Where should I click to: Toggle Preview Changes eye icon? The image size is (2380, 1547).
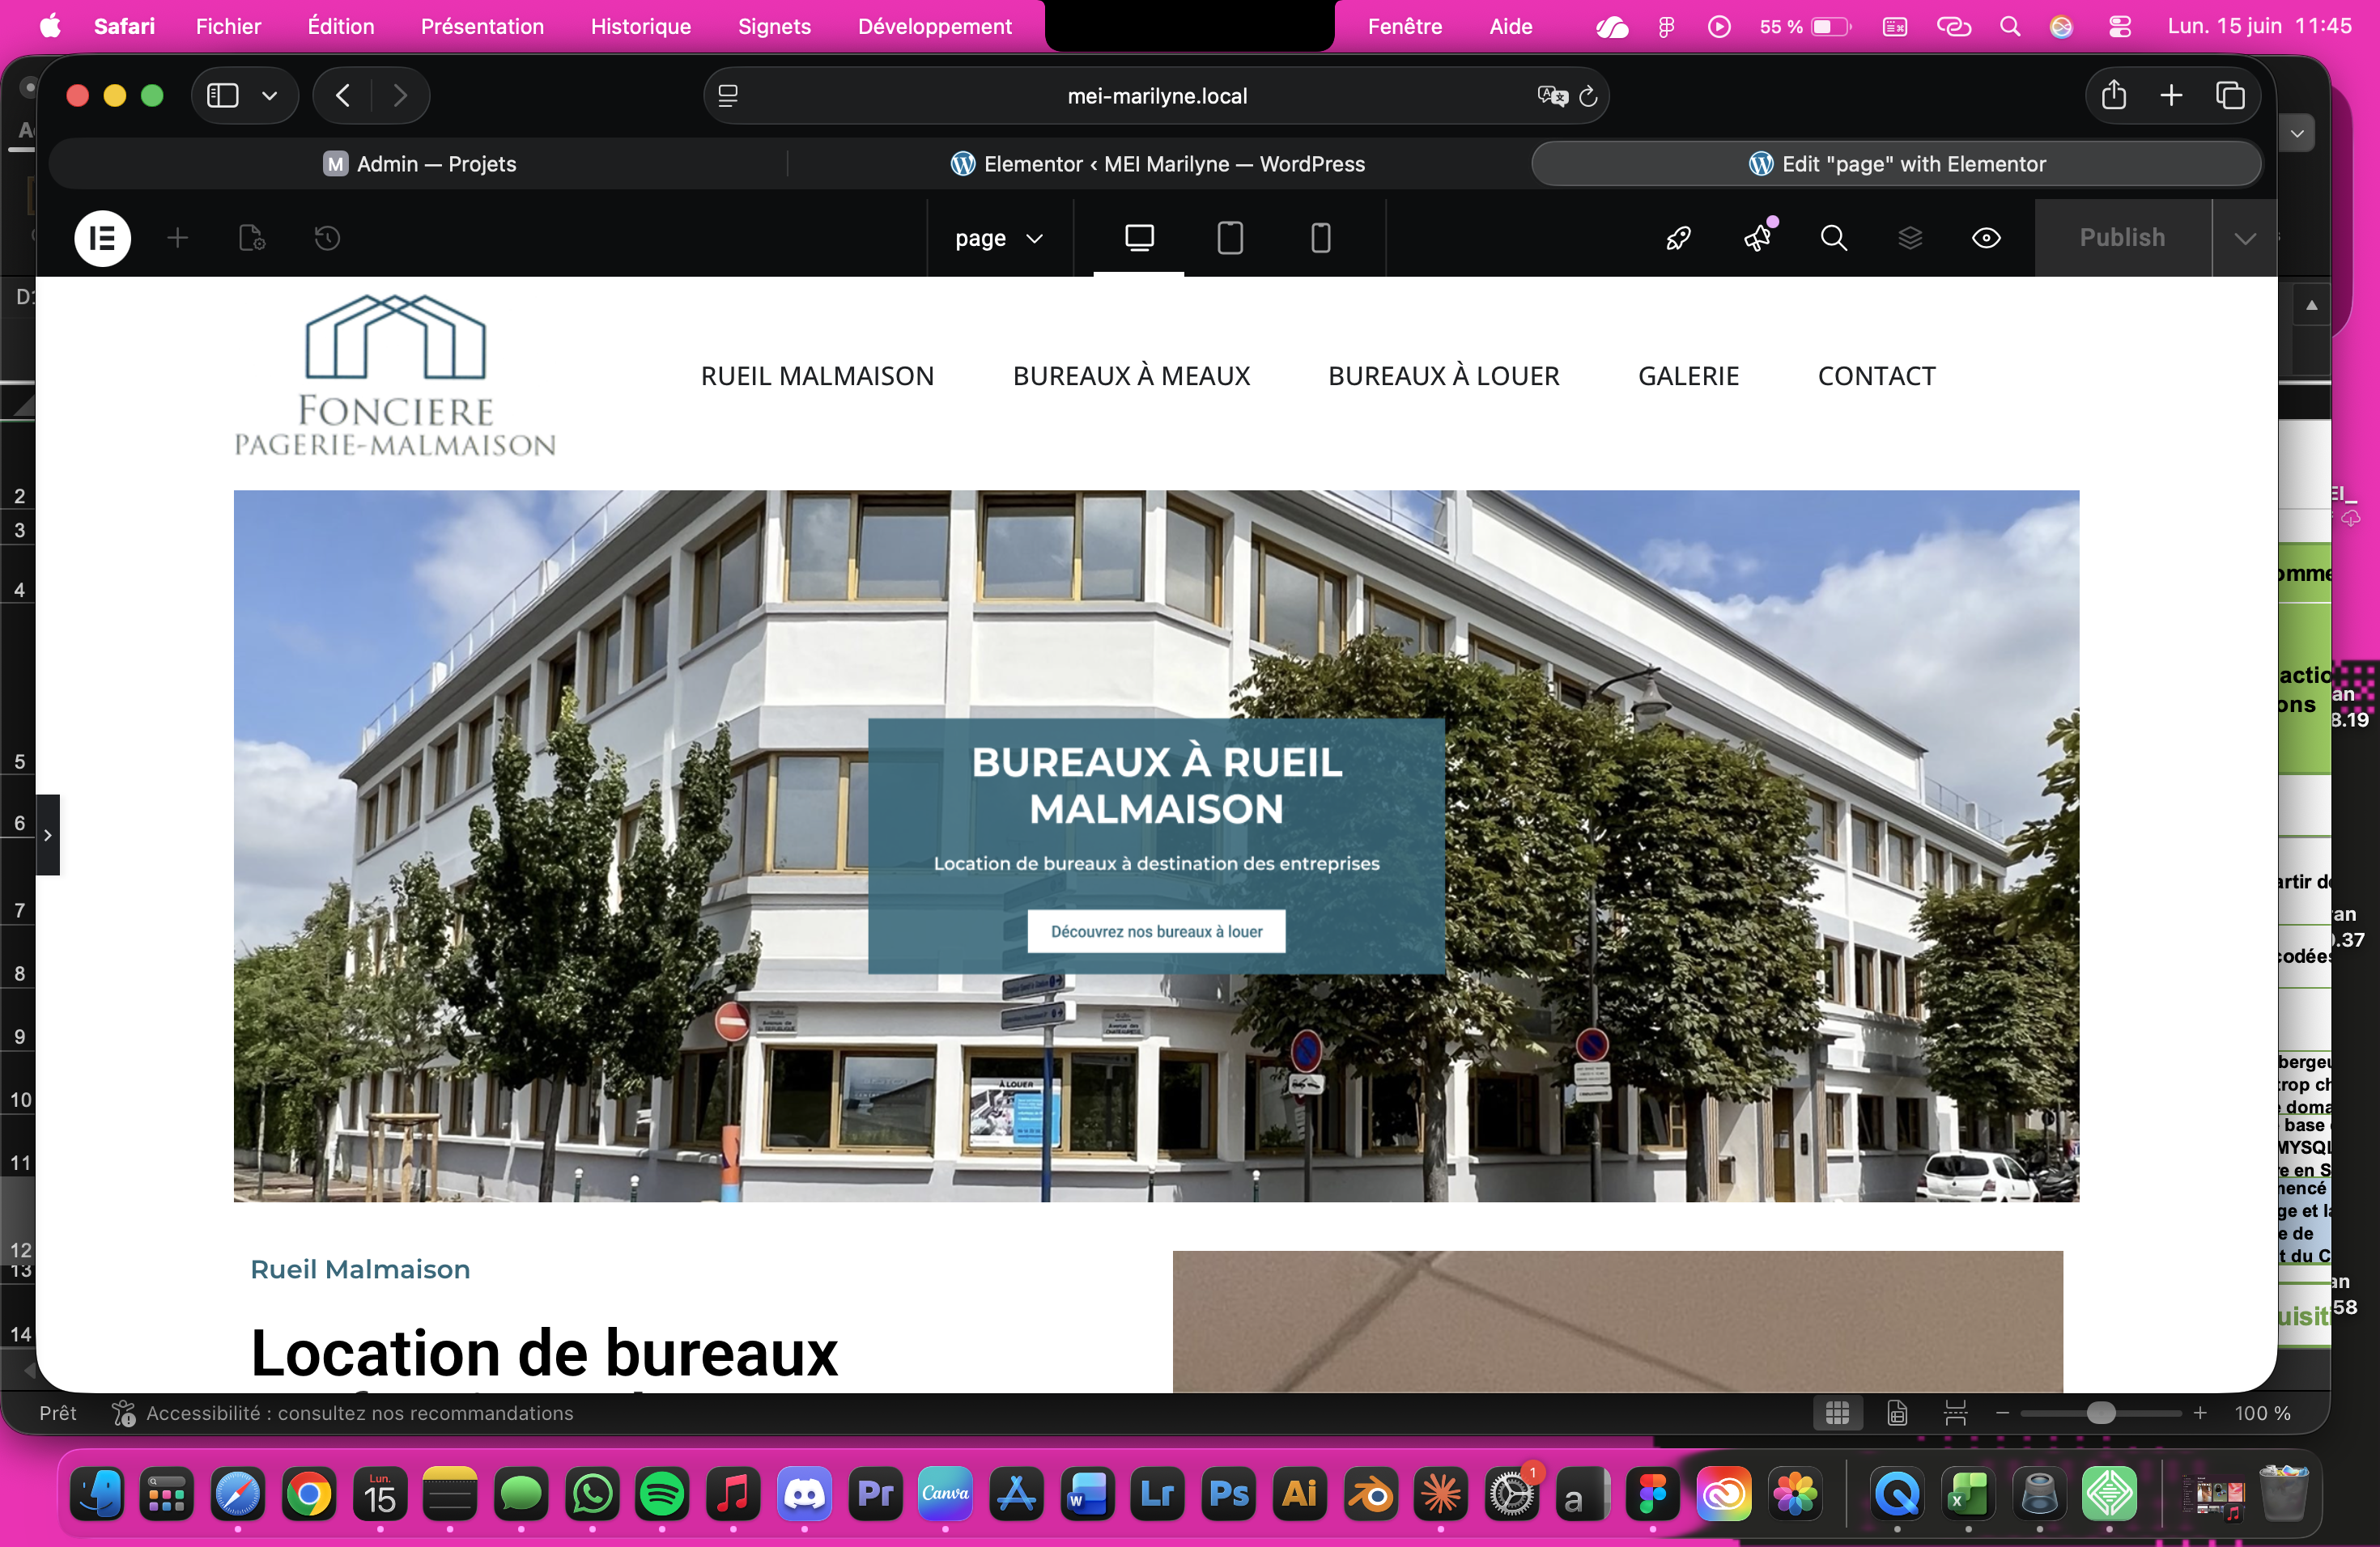[1986, 238]
